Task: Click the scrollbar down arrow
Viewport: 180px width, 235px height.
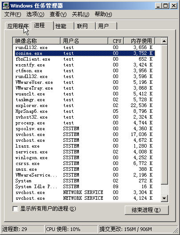Action: point(164,198)
